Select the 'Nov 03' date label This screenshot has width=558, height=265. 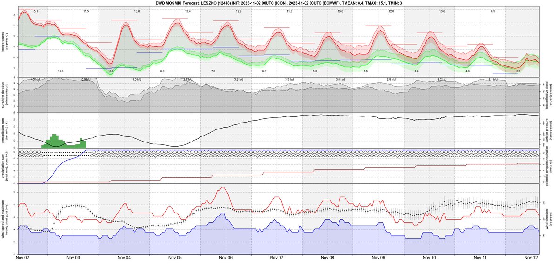74,257
